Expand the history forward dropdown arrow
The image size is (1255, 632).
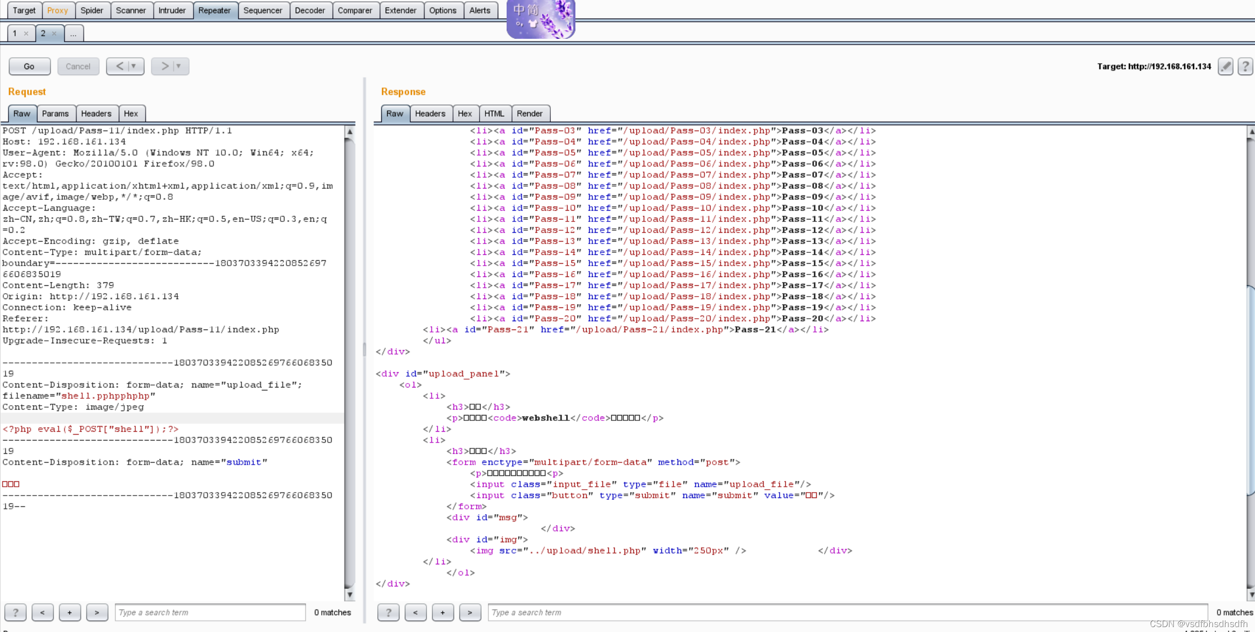pos(179,66)
